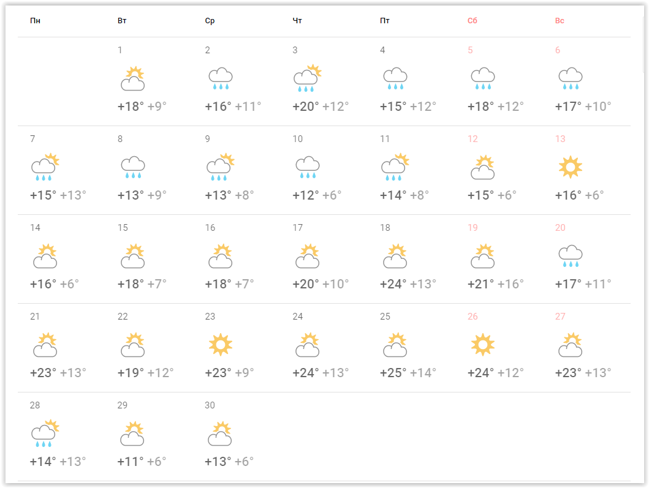This screenshot has width=649, height=488.
Task: Click the rain cloud icon for day 2
Action: coord(221,78)
